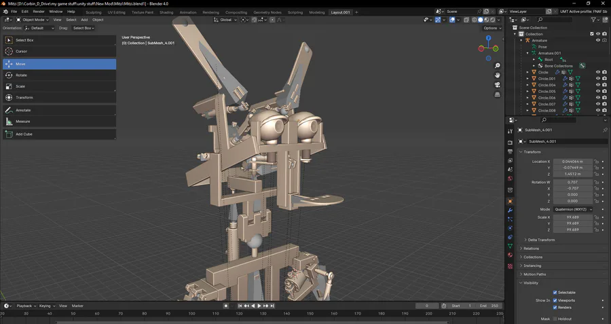The height and width of the screenshot is (324, 611).
Task: Select the Measure tool
Action: [x=59, y=122]
